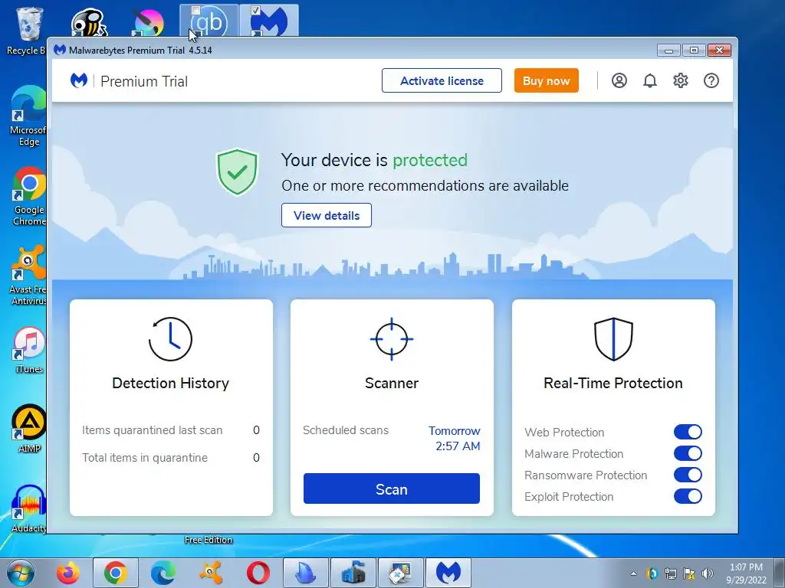Click the network tray icon

670,573
